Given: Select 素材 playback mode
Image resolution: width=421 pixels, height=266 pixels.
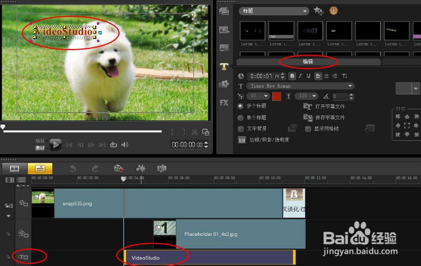Looking at the screenshot, I should 40,148.
